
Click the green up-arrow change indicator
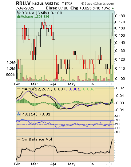(112, 8)
